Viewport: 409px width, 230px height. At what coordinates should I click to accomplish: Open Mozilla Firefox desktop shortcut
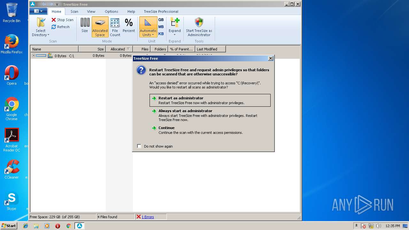point(12,44)
